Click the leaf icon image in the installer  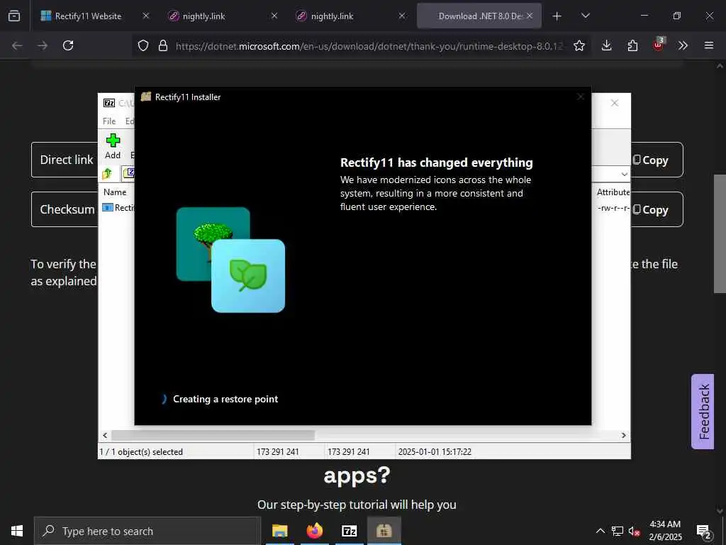(x=248, y=276)
